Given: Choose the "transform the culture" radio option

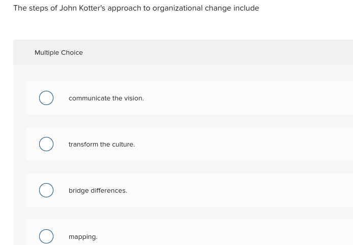Looking at the screenshot, I should 46,144.
